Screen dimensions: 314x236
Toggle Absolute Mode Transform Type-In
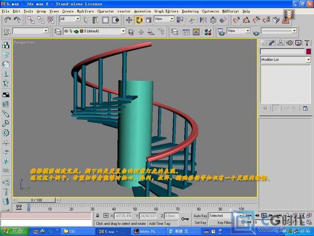pos(106,216)
